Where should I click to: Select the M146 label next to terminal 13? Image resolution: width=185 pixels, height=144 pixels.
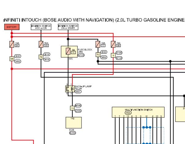[78, 105]
